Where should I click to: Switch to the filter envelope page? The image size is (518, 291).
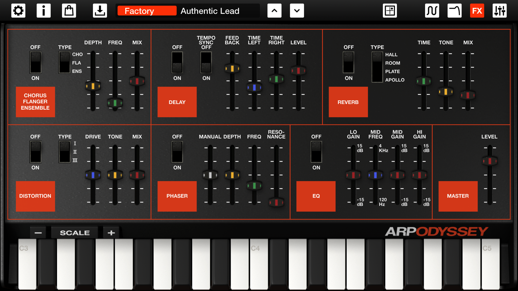point(455,11)
